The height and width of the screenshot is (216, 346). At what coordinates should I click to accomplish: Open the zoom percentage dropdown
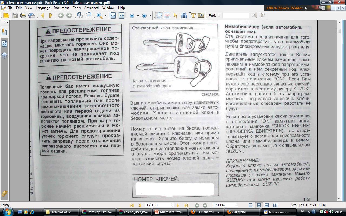[x=236, y=205]
